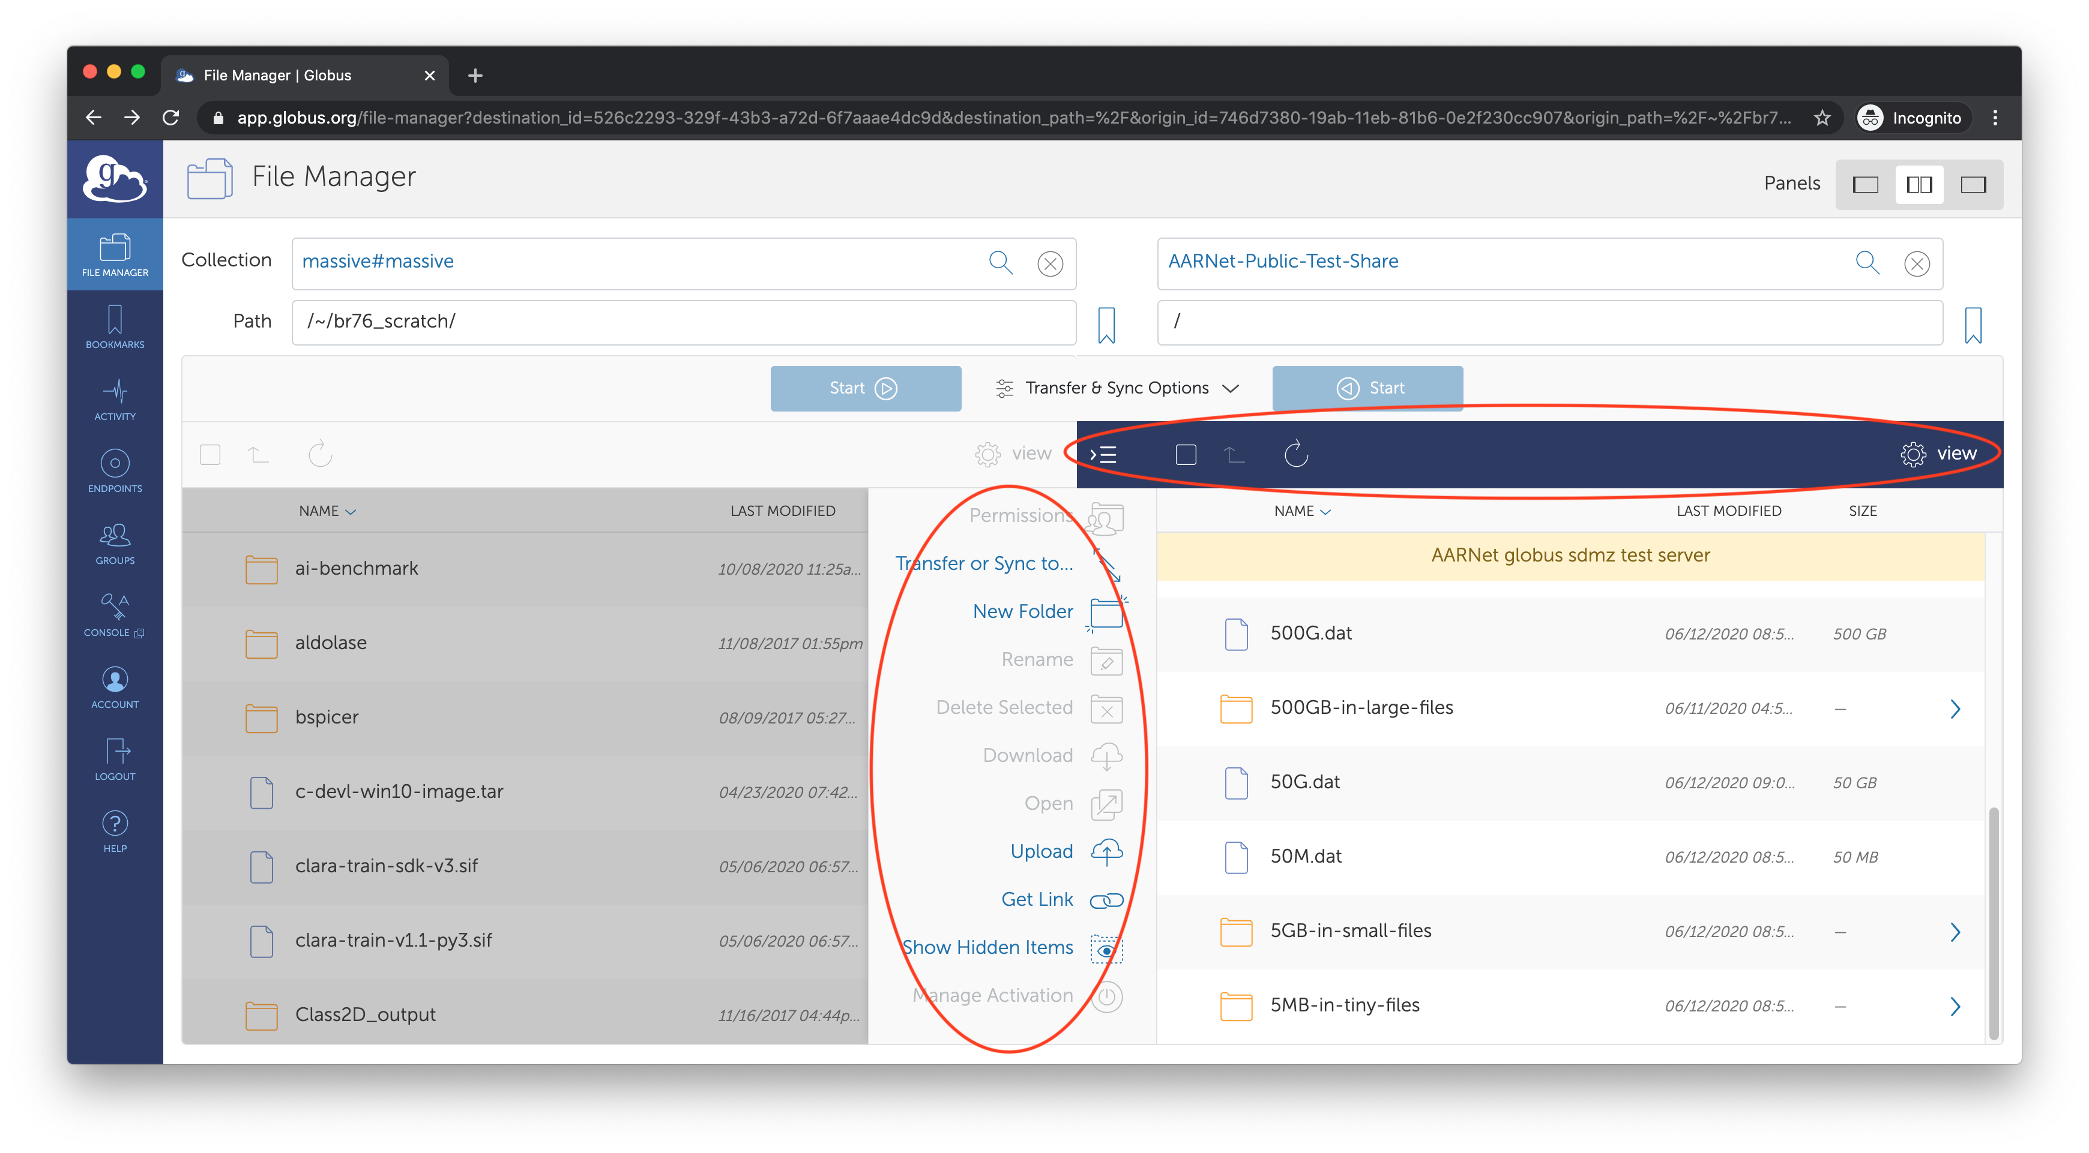Select Upload in the actions menu
Screen dimensions: 2089x1153
click(x=1041, y=851)
